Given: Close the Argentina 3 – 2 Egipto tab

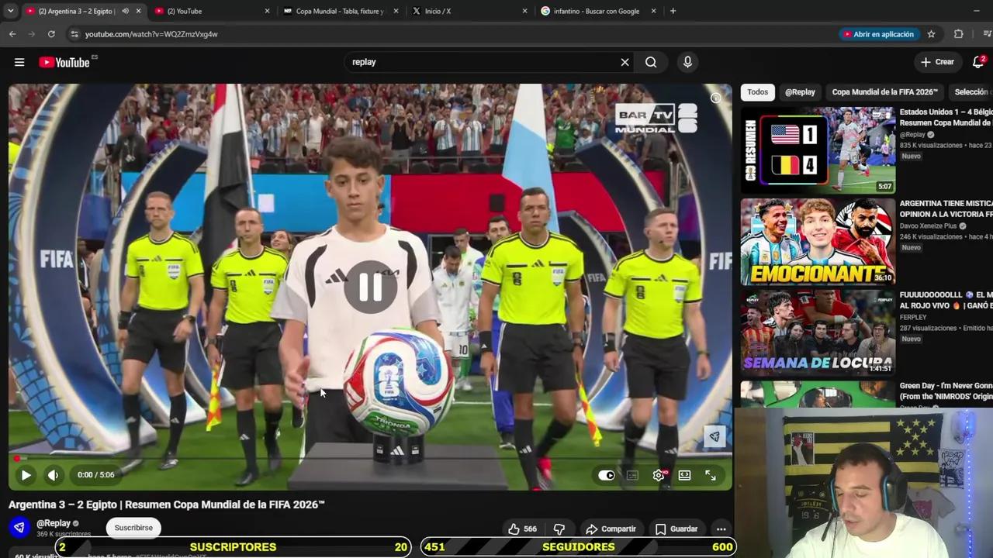Looking at the screenshot, I should 139,11.
